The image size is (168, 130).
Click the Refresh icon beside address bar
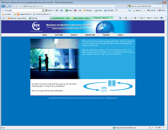pos(122,6)
